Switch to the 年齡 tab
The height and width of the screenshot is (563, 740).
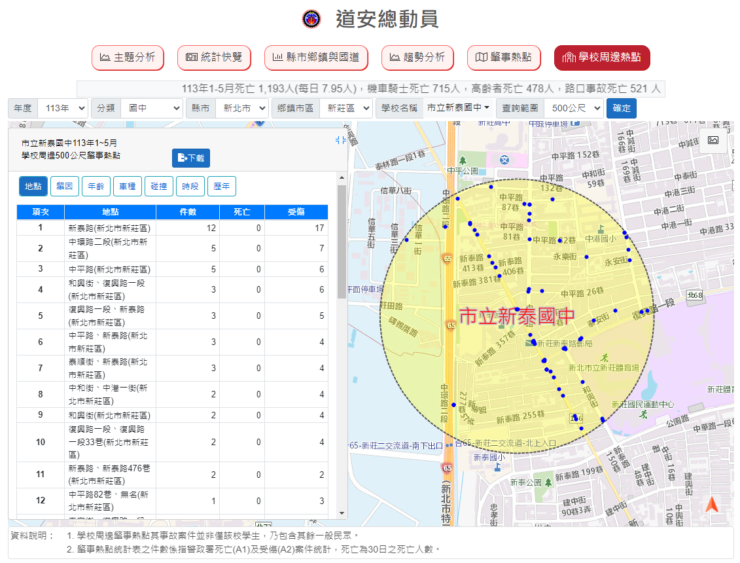click(x=96, y=186)
